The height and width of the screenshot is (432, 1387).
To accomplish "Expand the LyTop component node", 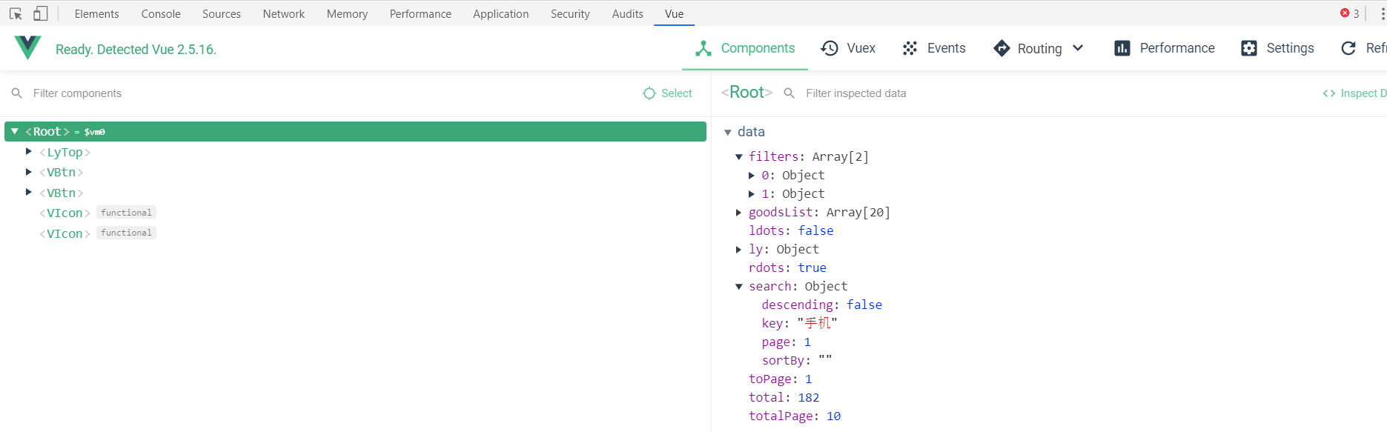I will click(29, 151).
